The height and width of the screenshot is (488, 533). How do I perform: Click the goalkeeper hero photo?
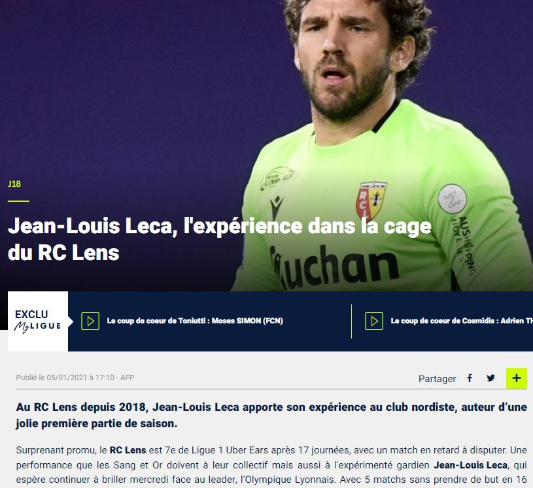[381, 145]
